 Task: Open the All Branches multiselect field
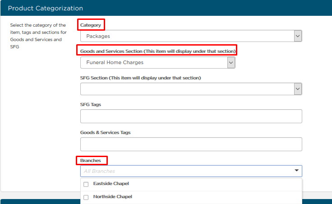(191, 171)
